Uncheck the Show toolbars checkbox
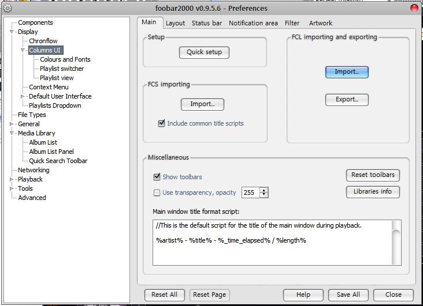Screen dimensions: 423x306 click(x=157, y=177)
